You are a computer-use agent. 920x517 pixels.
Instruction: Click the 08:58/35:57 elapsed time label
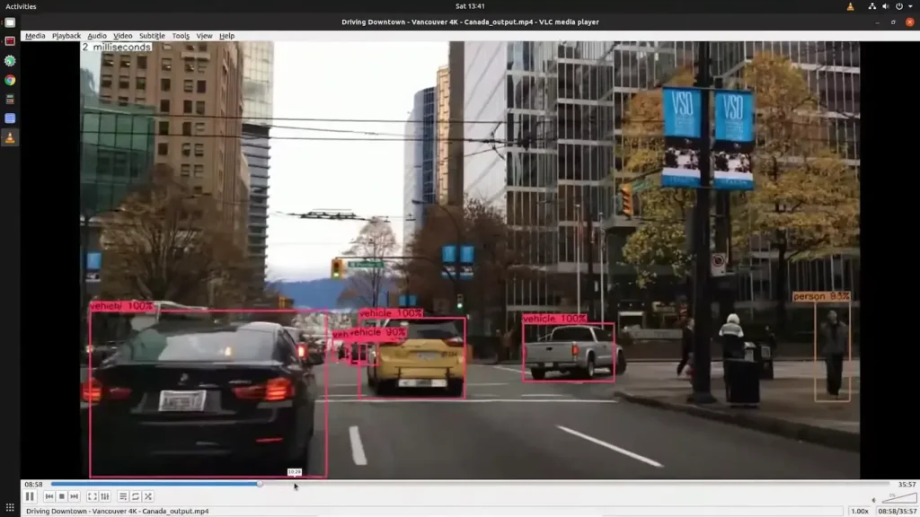coord(896,512)
